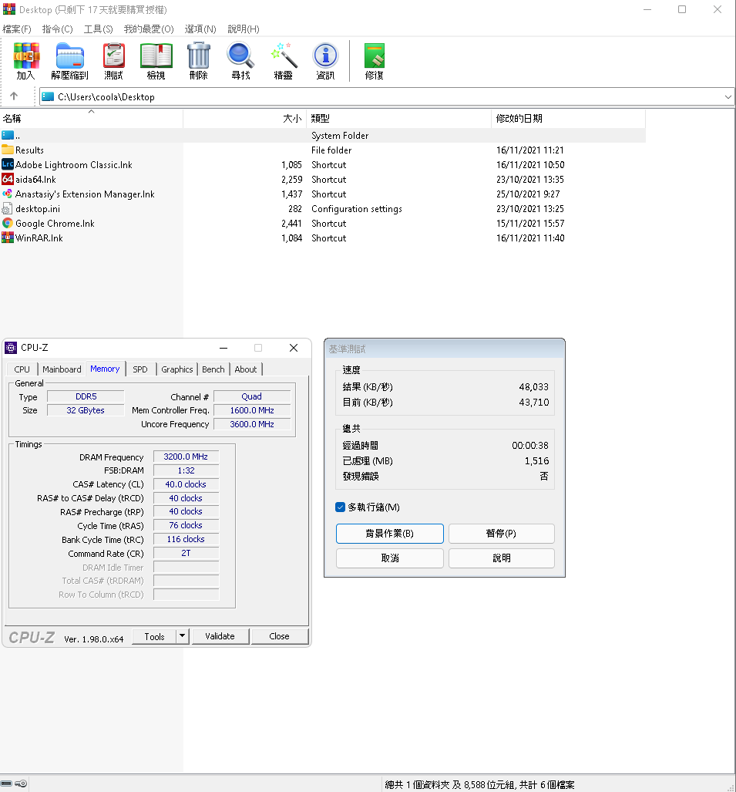Select the Memory tab in CPU-Z
The image size is (736, 792).
click(x=105, y=369)
